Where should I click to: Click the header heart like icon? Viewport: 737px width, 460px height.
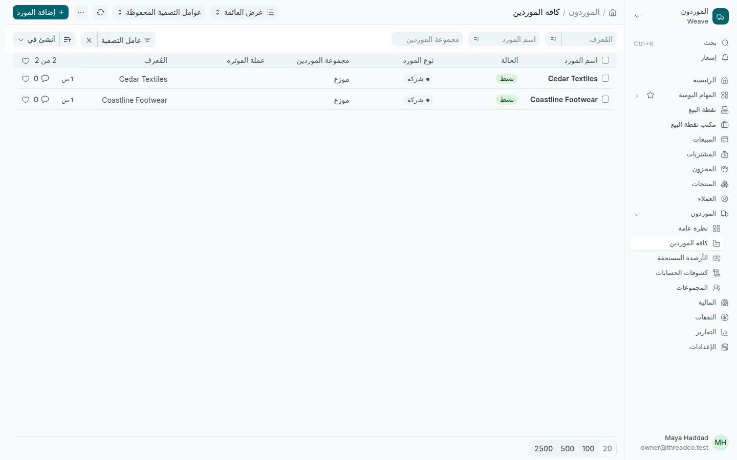point(26,61)
